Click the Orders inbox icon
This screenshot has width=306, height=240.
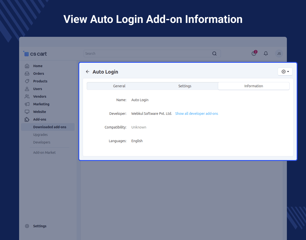[x=27, y=74]
